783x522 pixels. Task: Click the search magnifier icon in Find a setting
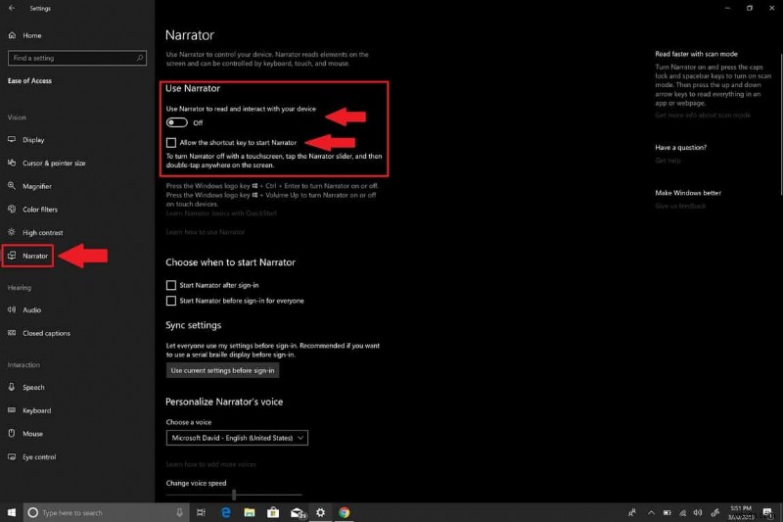pyautogui.click(x=140, y=58)
